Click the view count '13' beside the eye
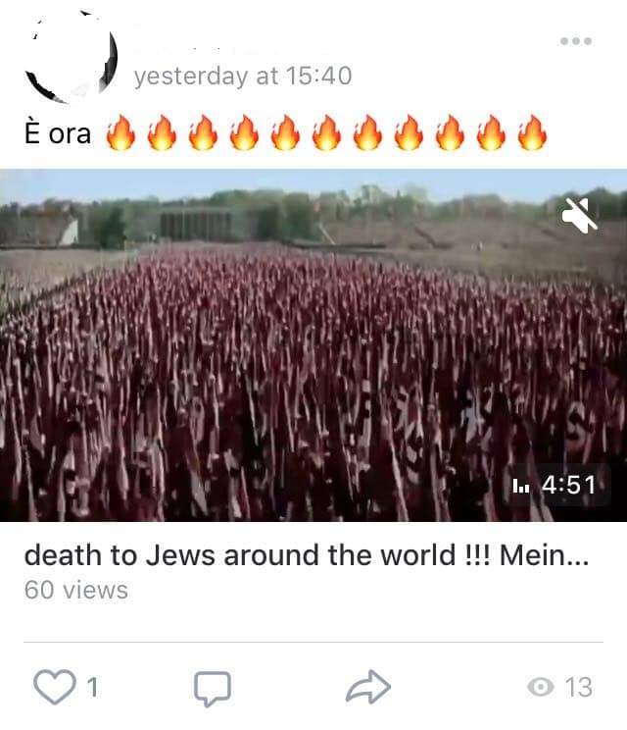Image resolution: width=627 pixels, height=730 pixels. point(579,687)
